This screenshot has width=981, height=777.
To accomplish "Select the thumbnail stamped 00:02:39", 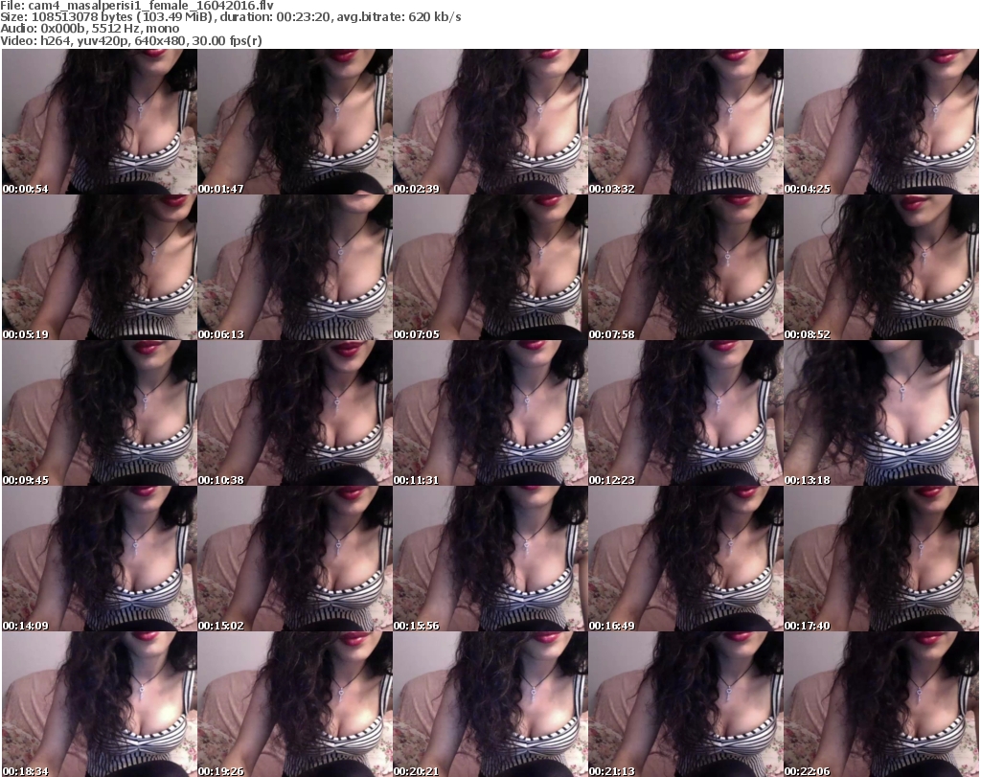I will pos(490,122).
